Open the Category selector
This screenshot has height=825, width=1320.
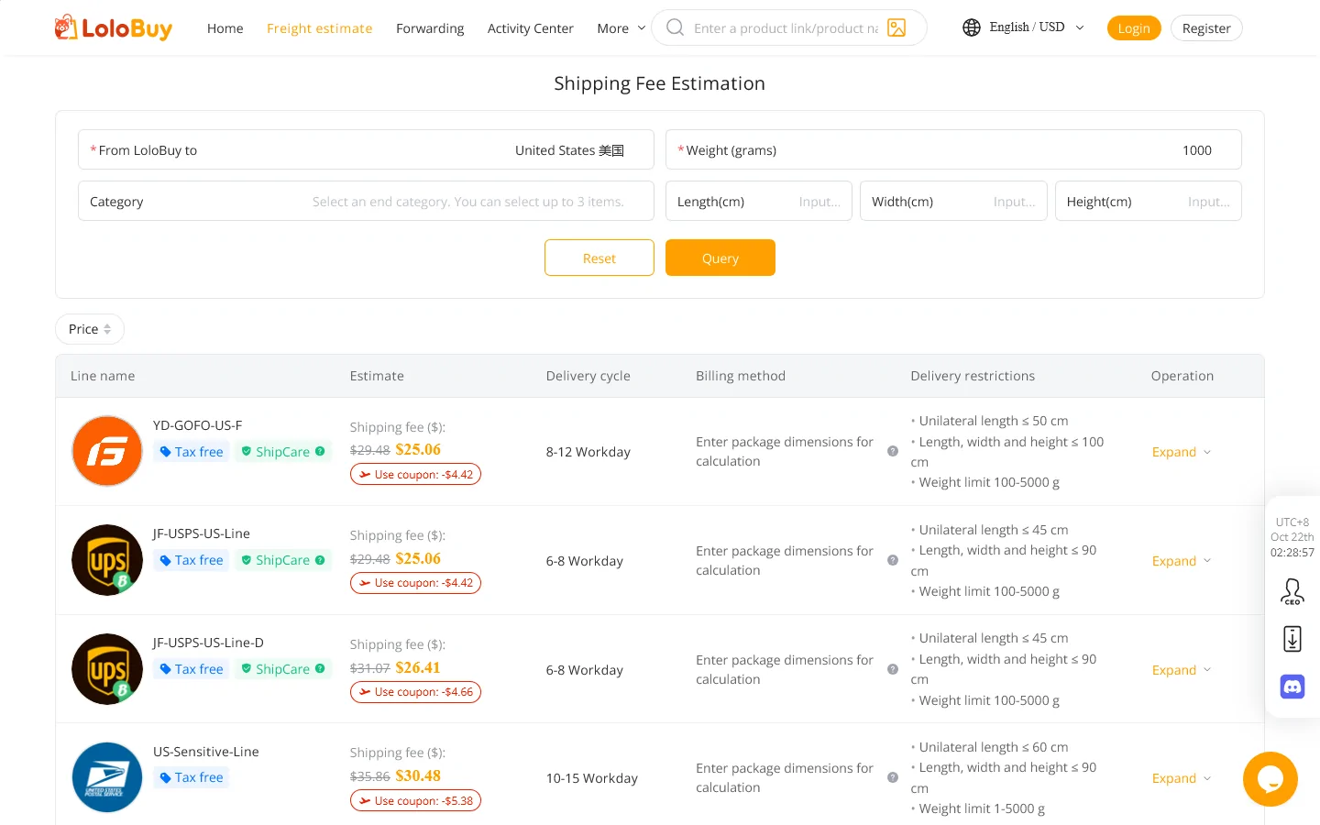(x=366, y=201)
